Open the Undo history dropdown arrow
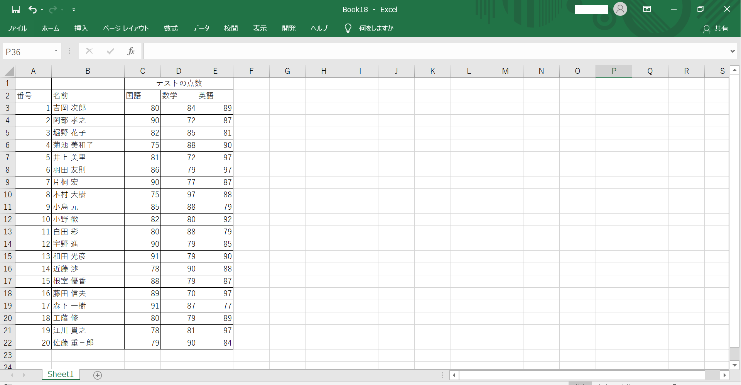Viewport: 741px width, 385px height. coord(42,10)
